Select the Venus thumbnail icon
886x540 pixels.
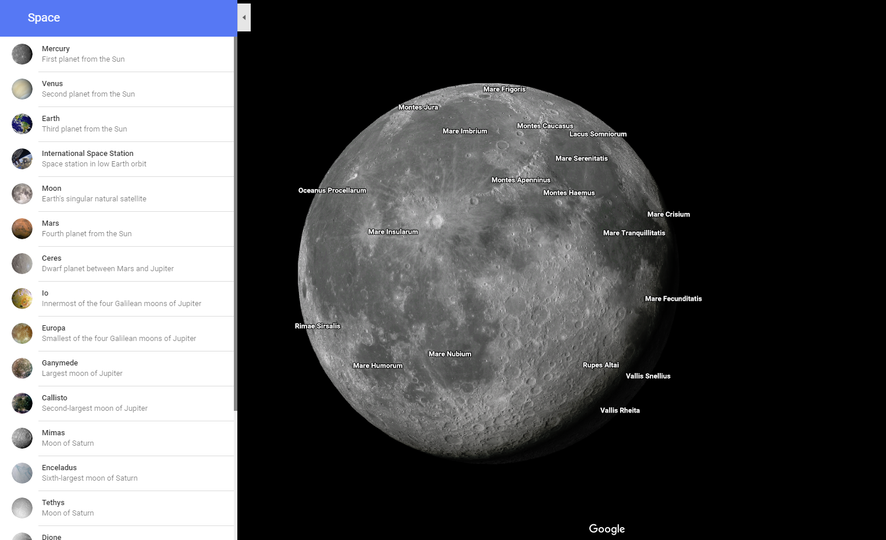22,89
